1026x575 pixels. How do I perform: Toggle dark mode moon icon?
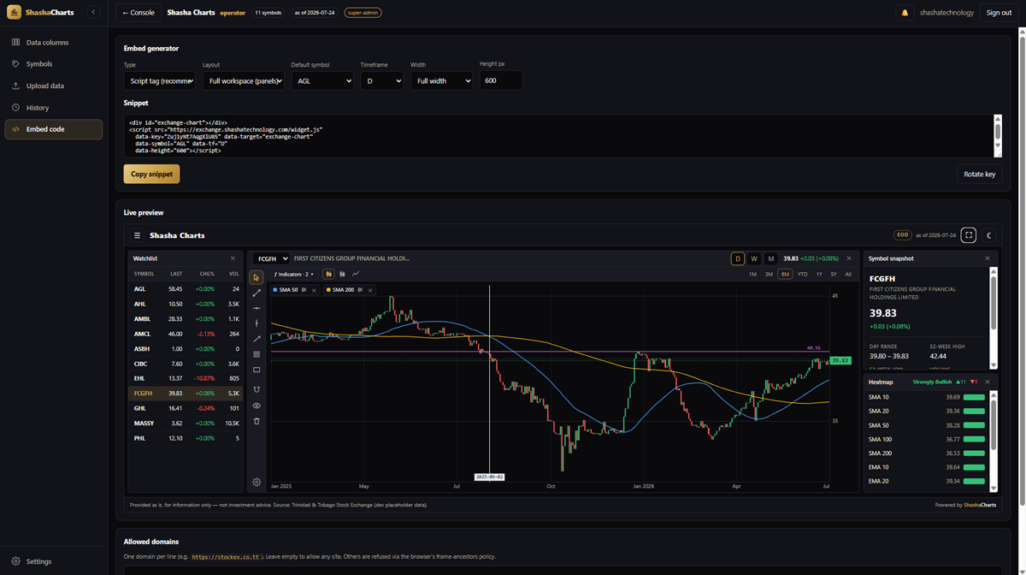click(989, 234)
